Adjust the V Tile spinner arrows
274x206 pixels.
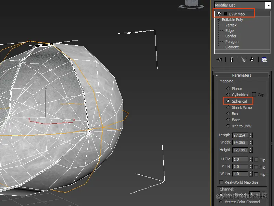tap(251, 167)
